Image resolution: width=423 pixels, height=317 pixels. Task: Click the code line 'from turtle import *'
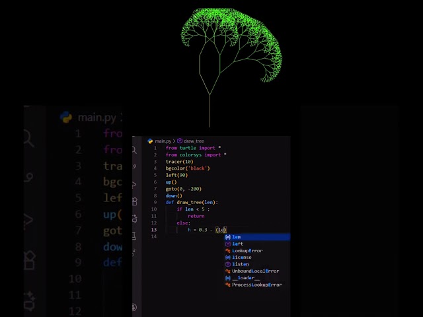(193, 148)
